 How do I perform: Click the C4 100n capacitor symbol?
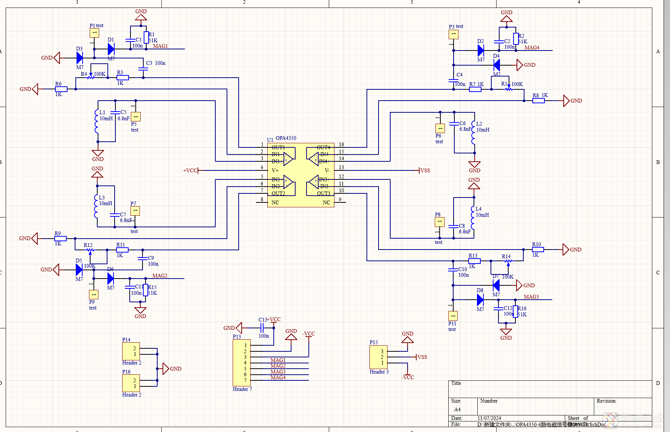click(x=453, y=80)
